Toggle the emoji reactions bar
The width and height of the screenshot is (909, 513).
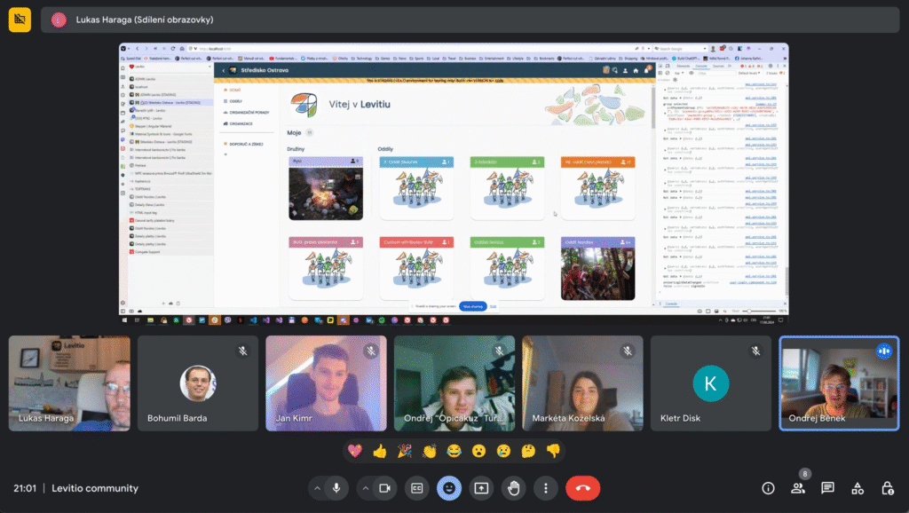448,488
